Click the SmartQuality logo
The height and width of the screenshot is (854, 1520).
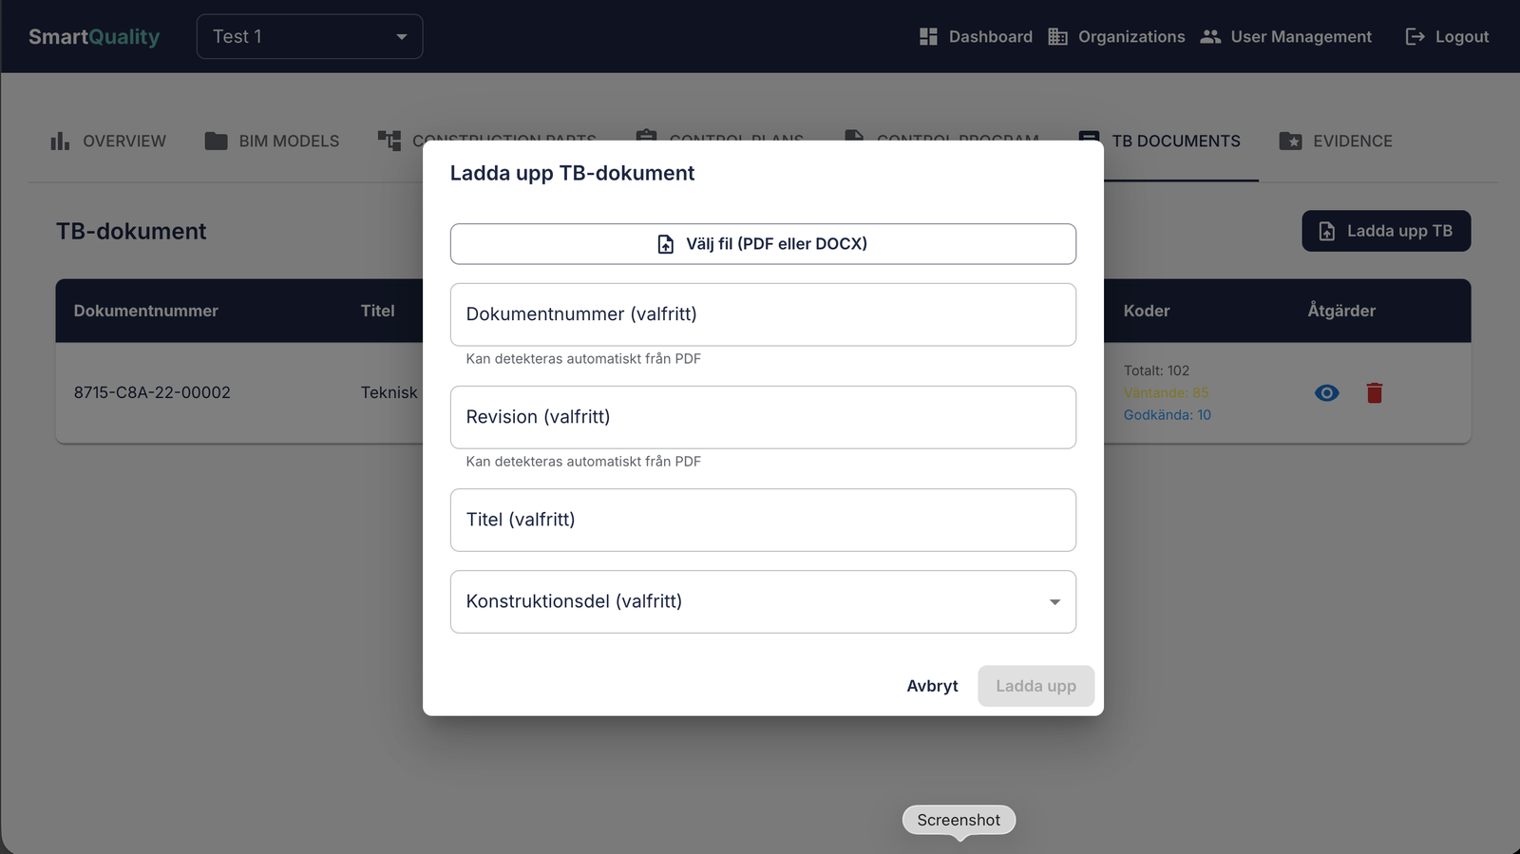[94, 36]
